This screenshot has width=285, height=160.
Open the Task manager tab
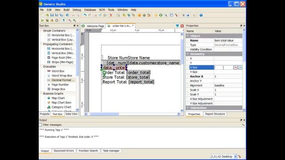[111, 151]
